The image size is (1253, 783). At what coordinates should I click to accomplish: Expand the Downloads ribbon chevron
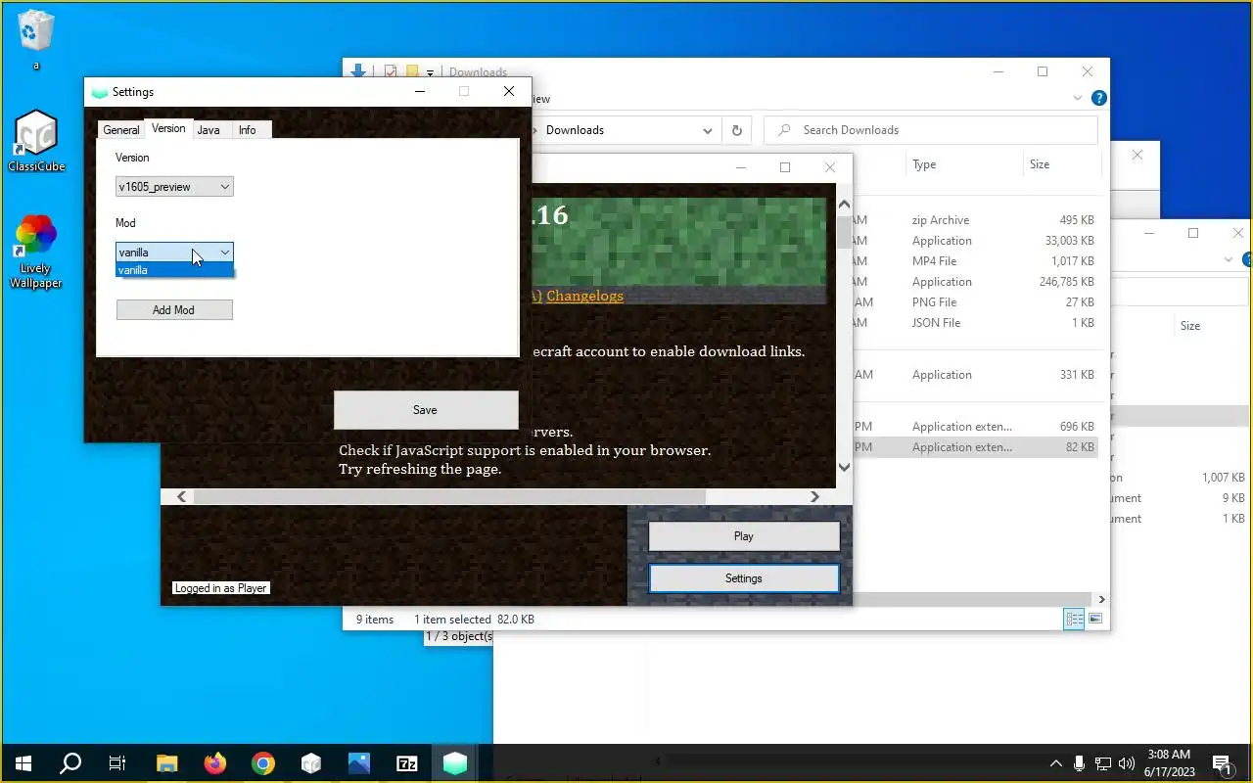tap(1079, 98)
